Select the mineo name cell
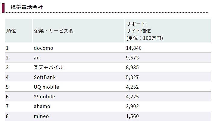Screen dimensions: 215x124 (x=41, y=116)
